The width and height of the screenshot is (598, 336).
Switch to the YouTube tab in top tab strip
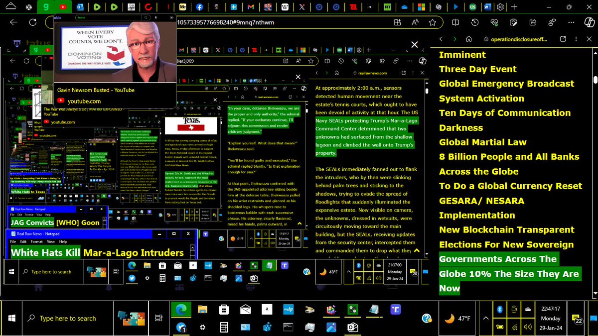[62, 7]
